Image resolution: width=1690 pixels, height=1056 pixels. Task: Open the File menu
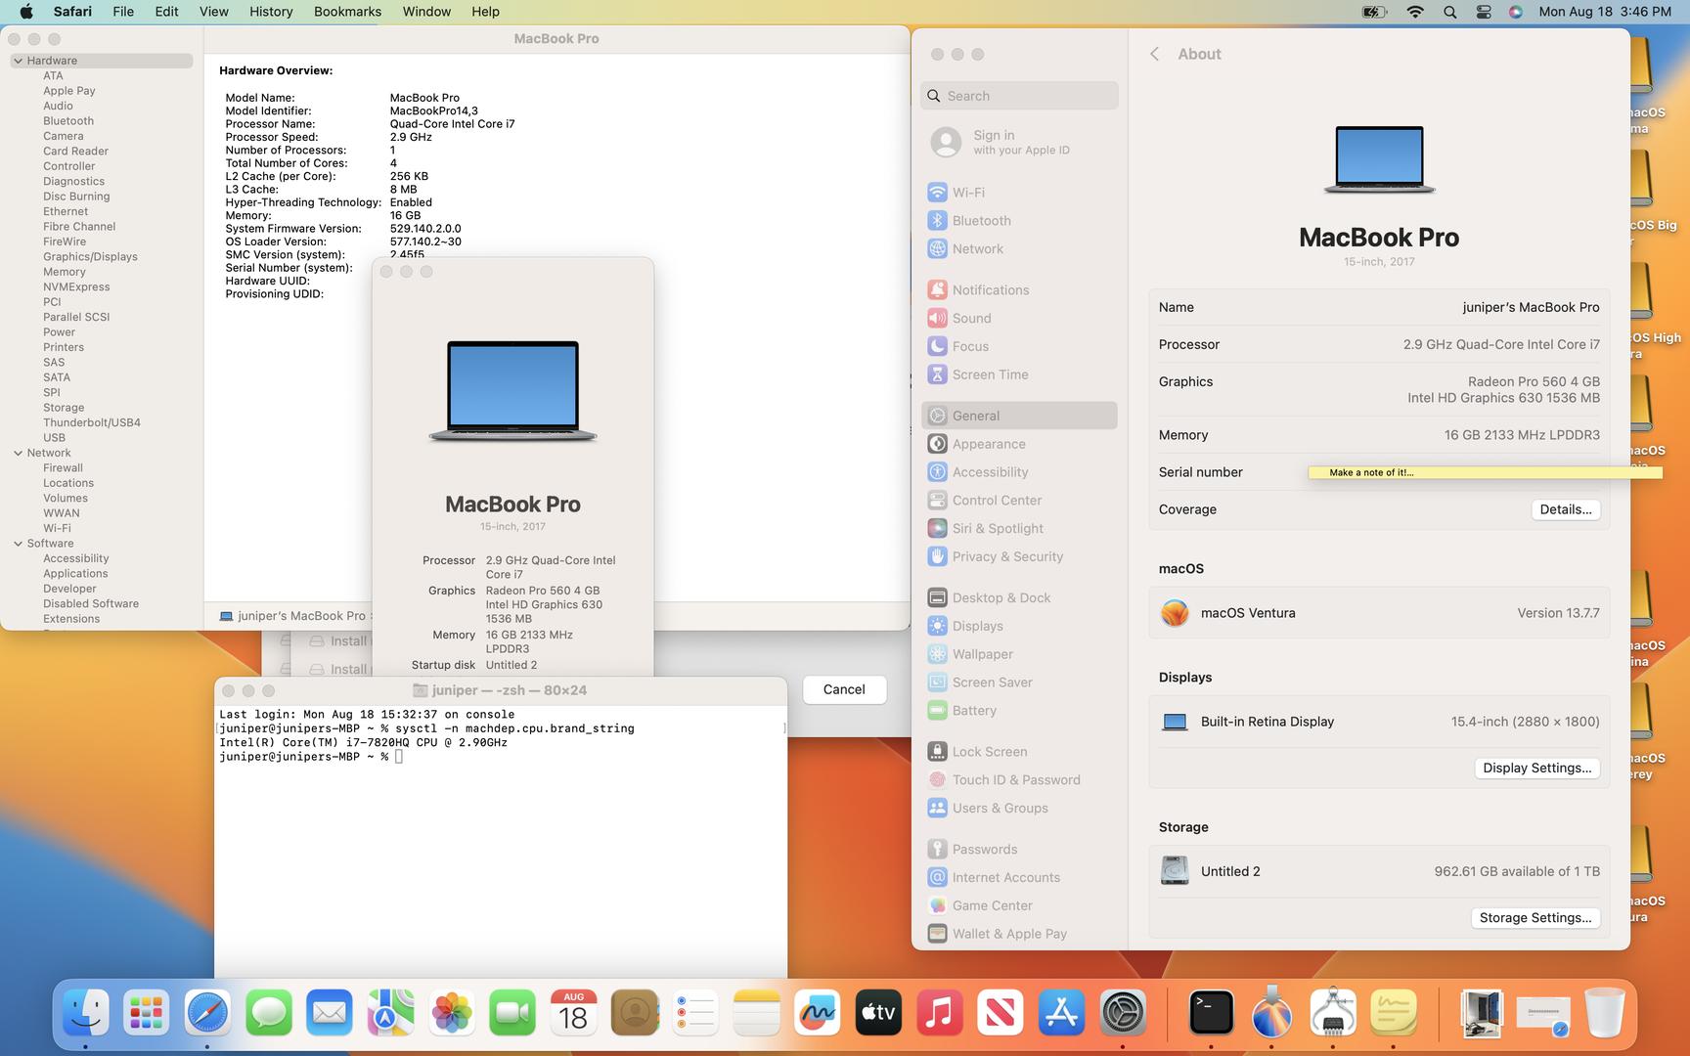coord(123,12)
